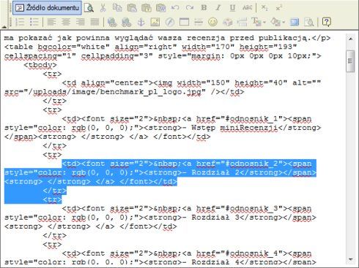This screenshot has height=268, width=359.
Task: Align text to the left
Action: click(x=51, y=22)
